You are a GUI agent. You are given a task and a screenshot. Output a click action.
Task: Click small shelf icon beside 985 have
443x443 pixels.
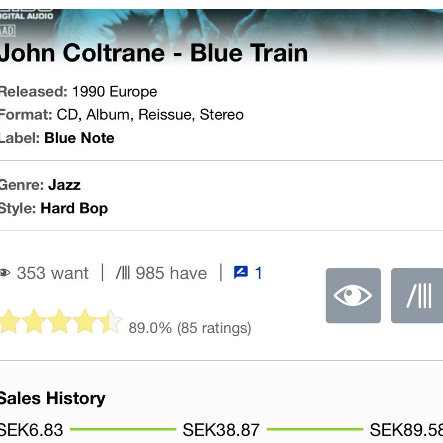click(x=123, y=273)
